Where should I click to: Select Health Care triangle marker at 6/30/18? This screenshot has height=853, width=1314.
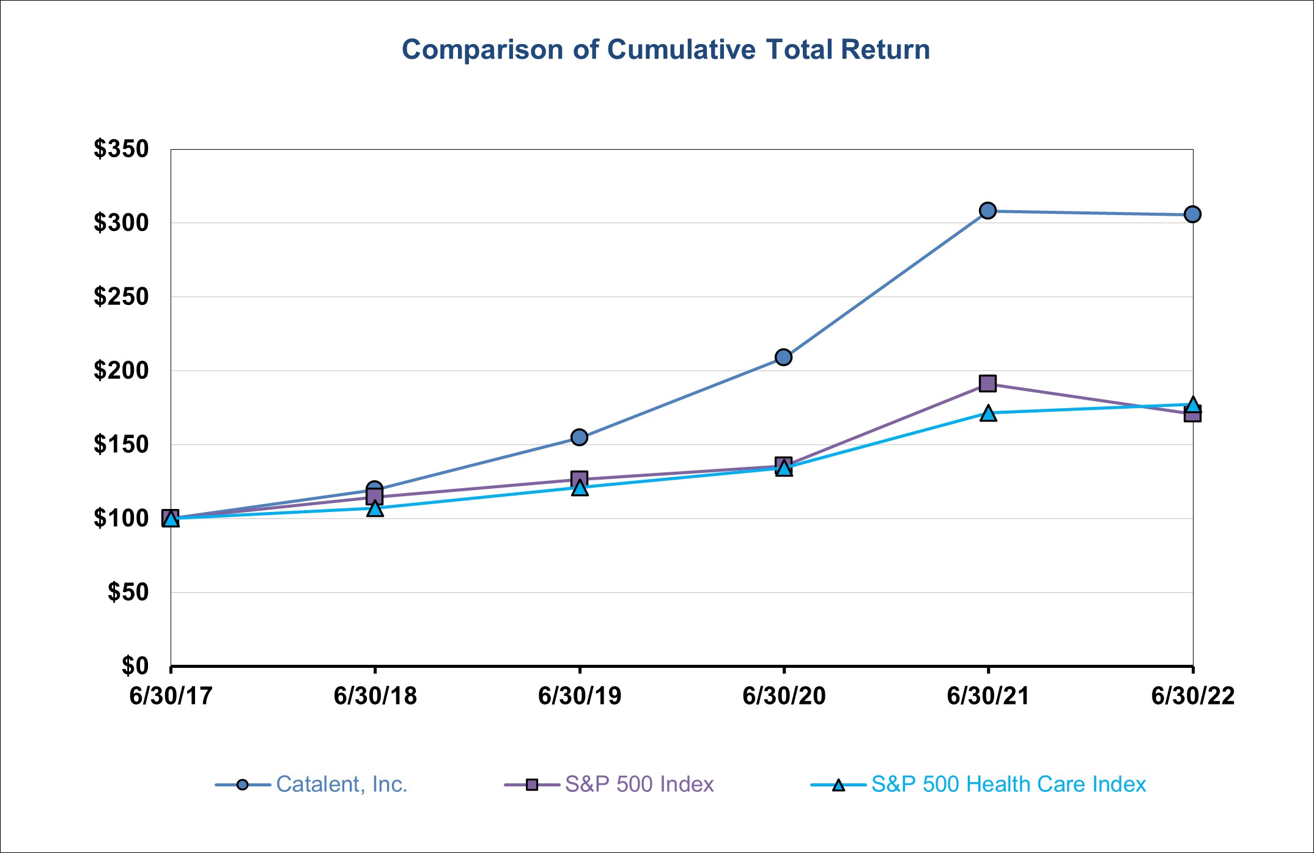point(375,509)
